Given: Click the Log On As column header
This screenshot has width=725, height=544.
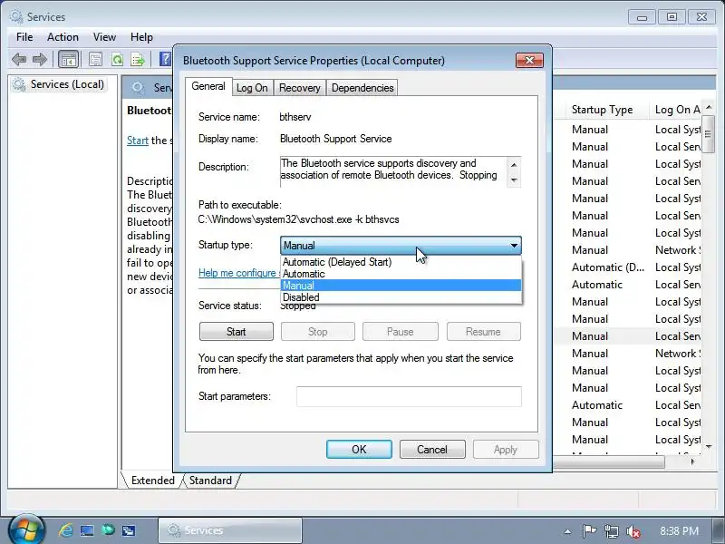Looking at the screenshot, I should (x=677, y=110).
